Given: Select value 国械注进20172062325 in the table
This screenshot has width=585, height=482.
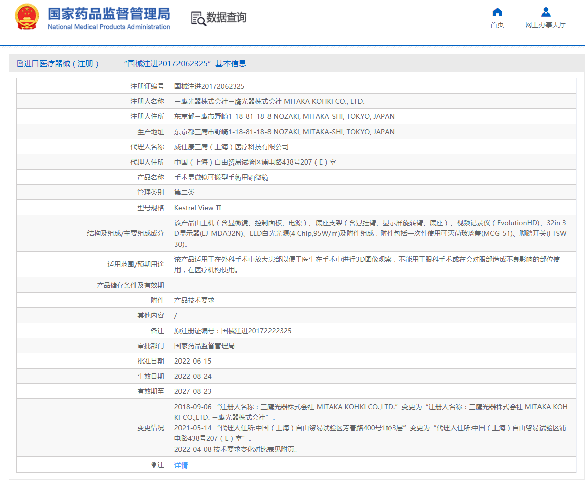Looking at the screenshot, I should 209,86.
